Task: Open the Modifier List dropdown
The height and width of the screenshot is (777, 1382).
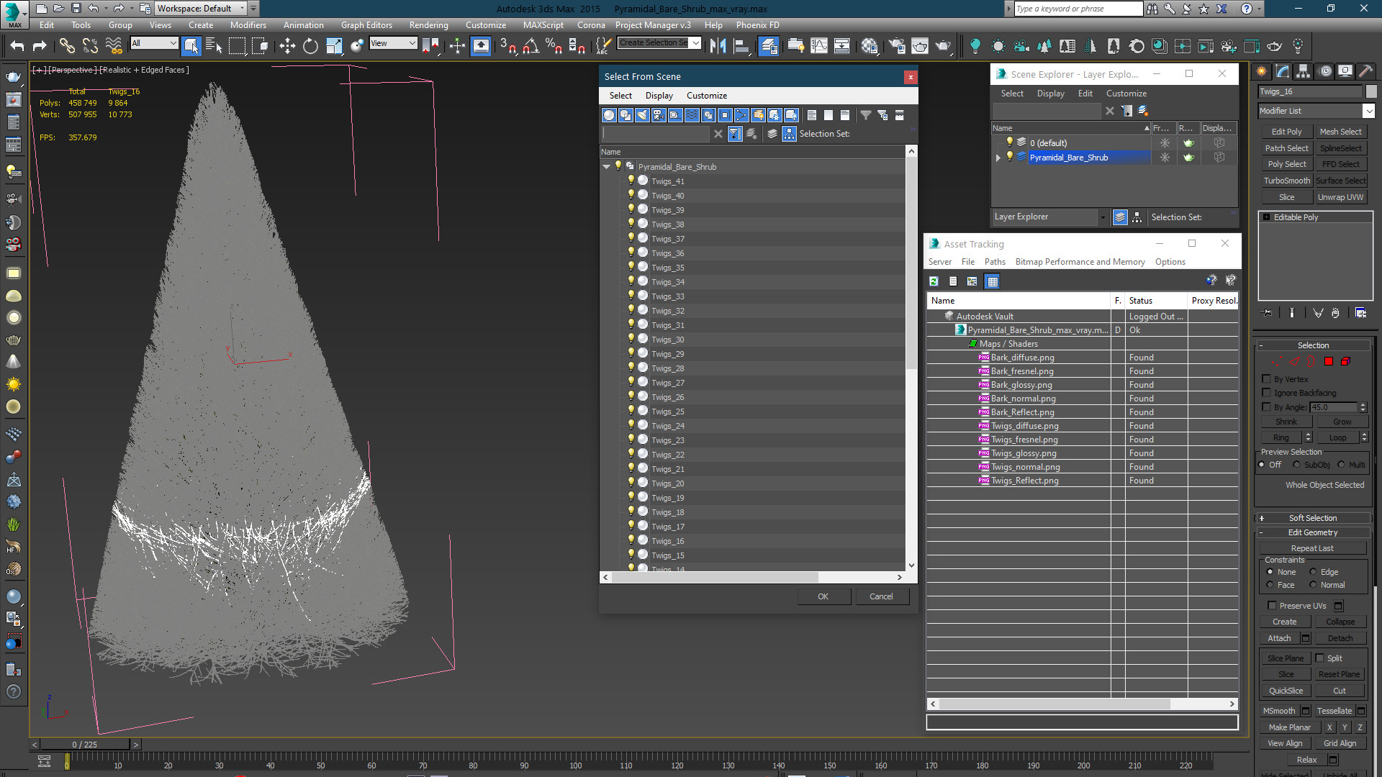Action: tap(1316, 111)
